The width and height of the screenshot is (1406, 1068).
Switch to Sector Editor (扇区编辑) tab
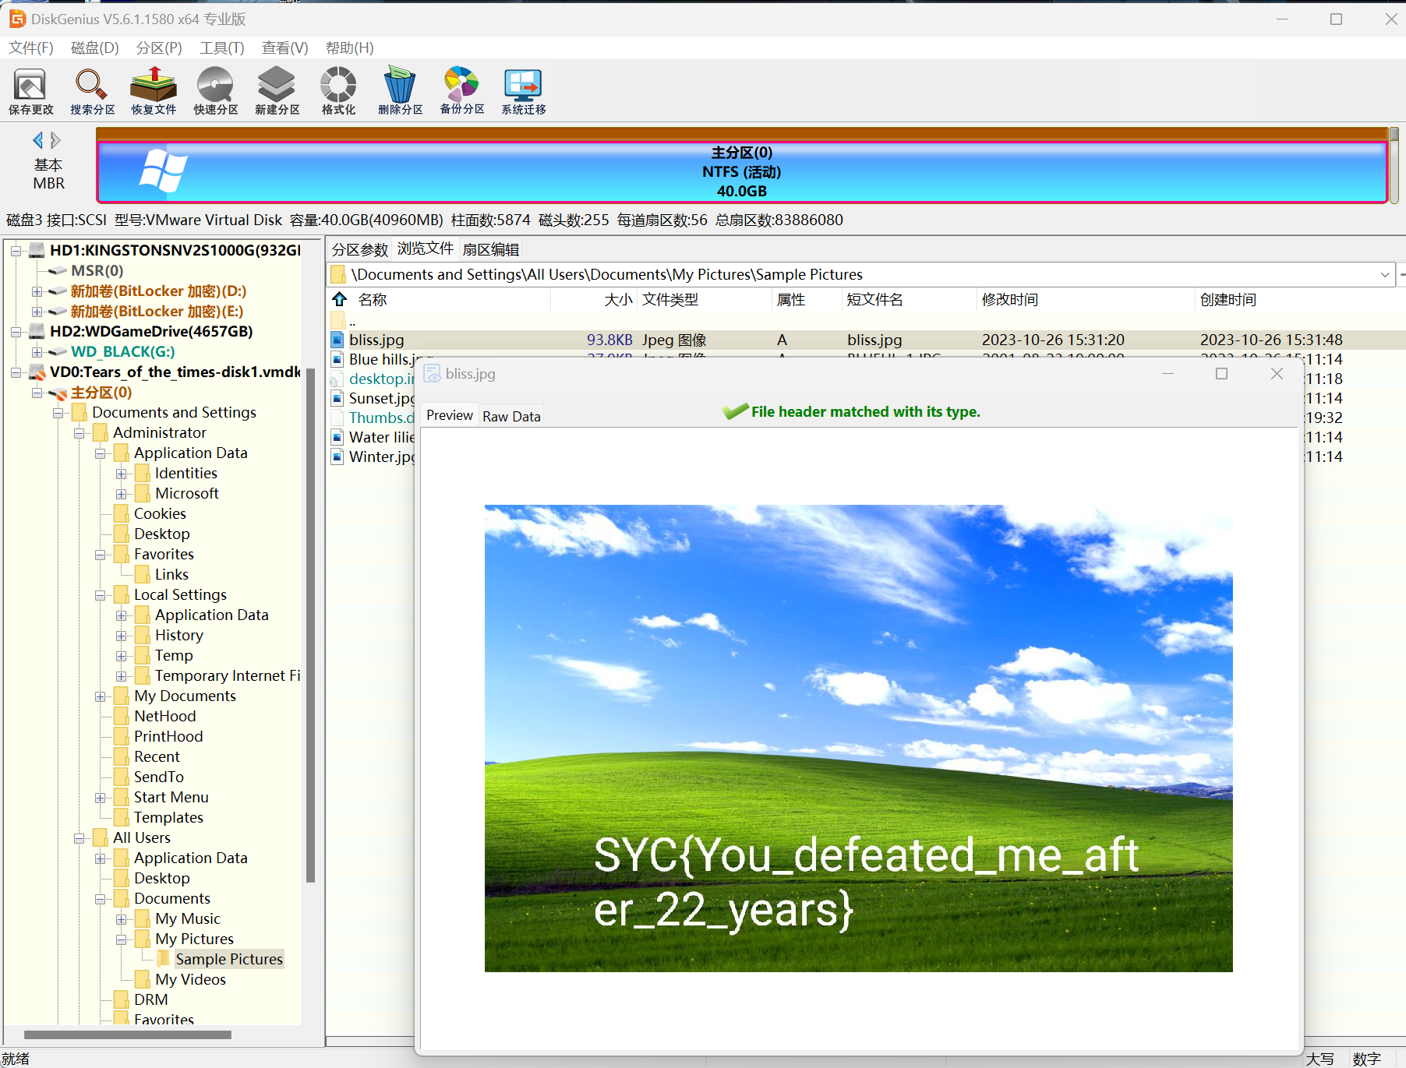[x=491, y=249]
